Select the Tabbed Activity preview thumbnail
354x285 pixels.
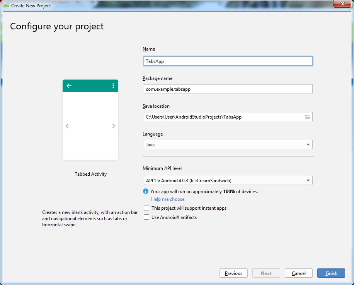coord(90,120)
